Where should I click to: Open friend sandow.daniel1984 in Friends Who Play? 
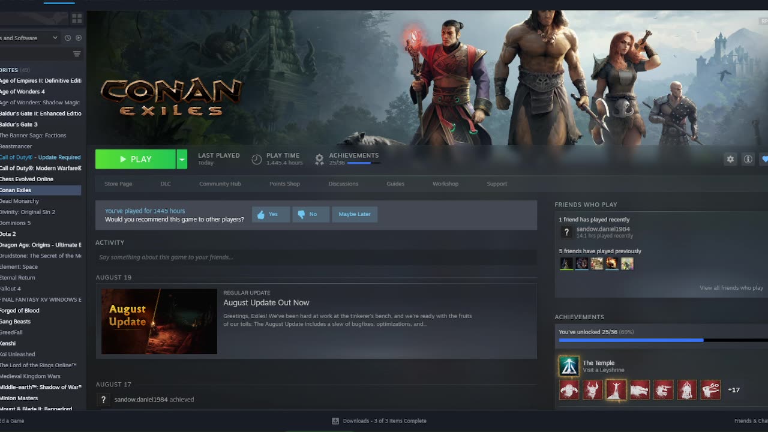click(603, 229)
